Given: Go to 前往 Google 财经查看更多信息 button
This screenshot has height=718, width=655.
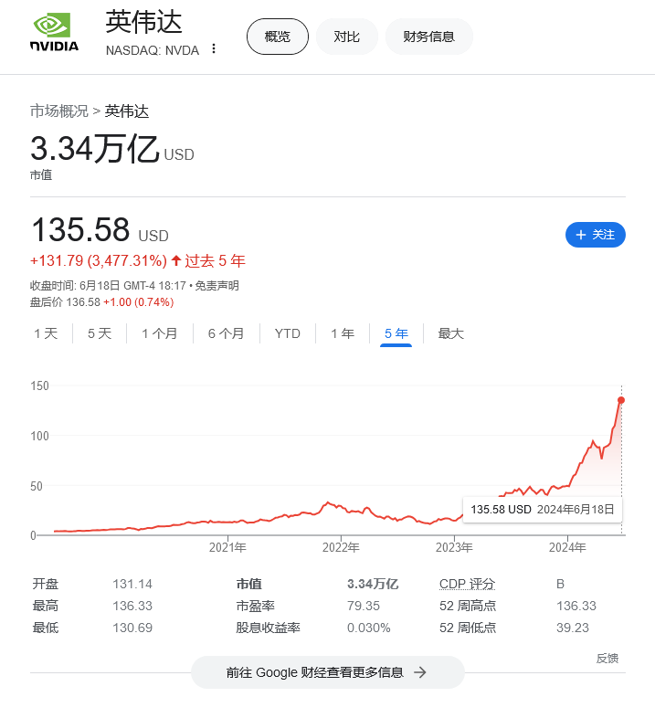Looking at the screenshot, I should (327, 672).
